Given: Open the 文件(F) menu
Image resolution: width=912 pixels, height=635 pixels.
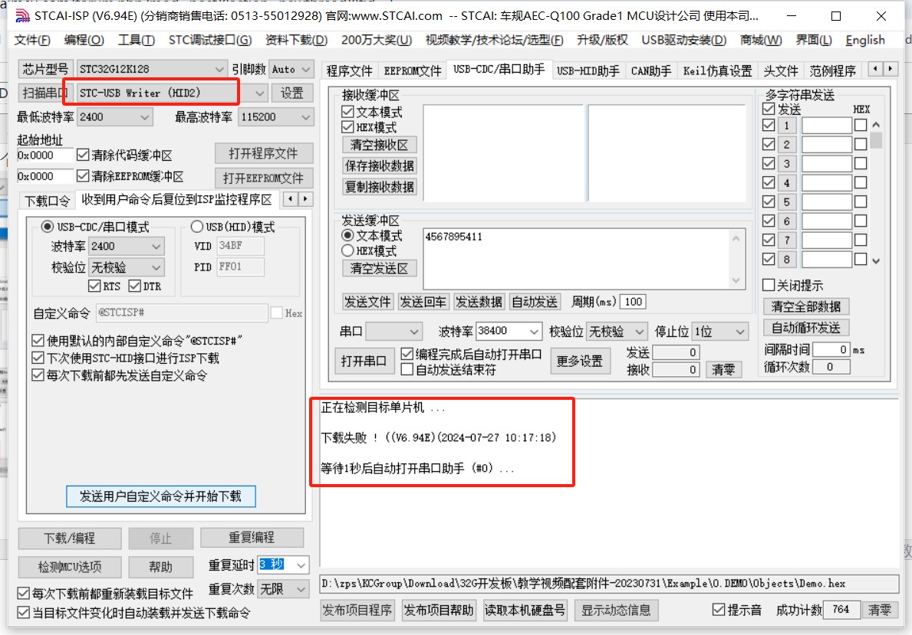Looking at the screenshot, I should point(32,40).
